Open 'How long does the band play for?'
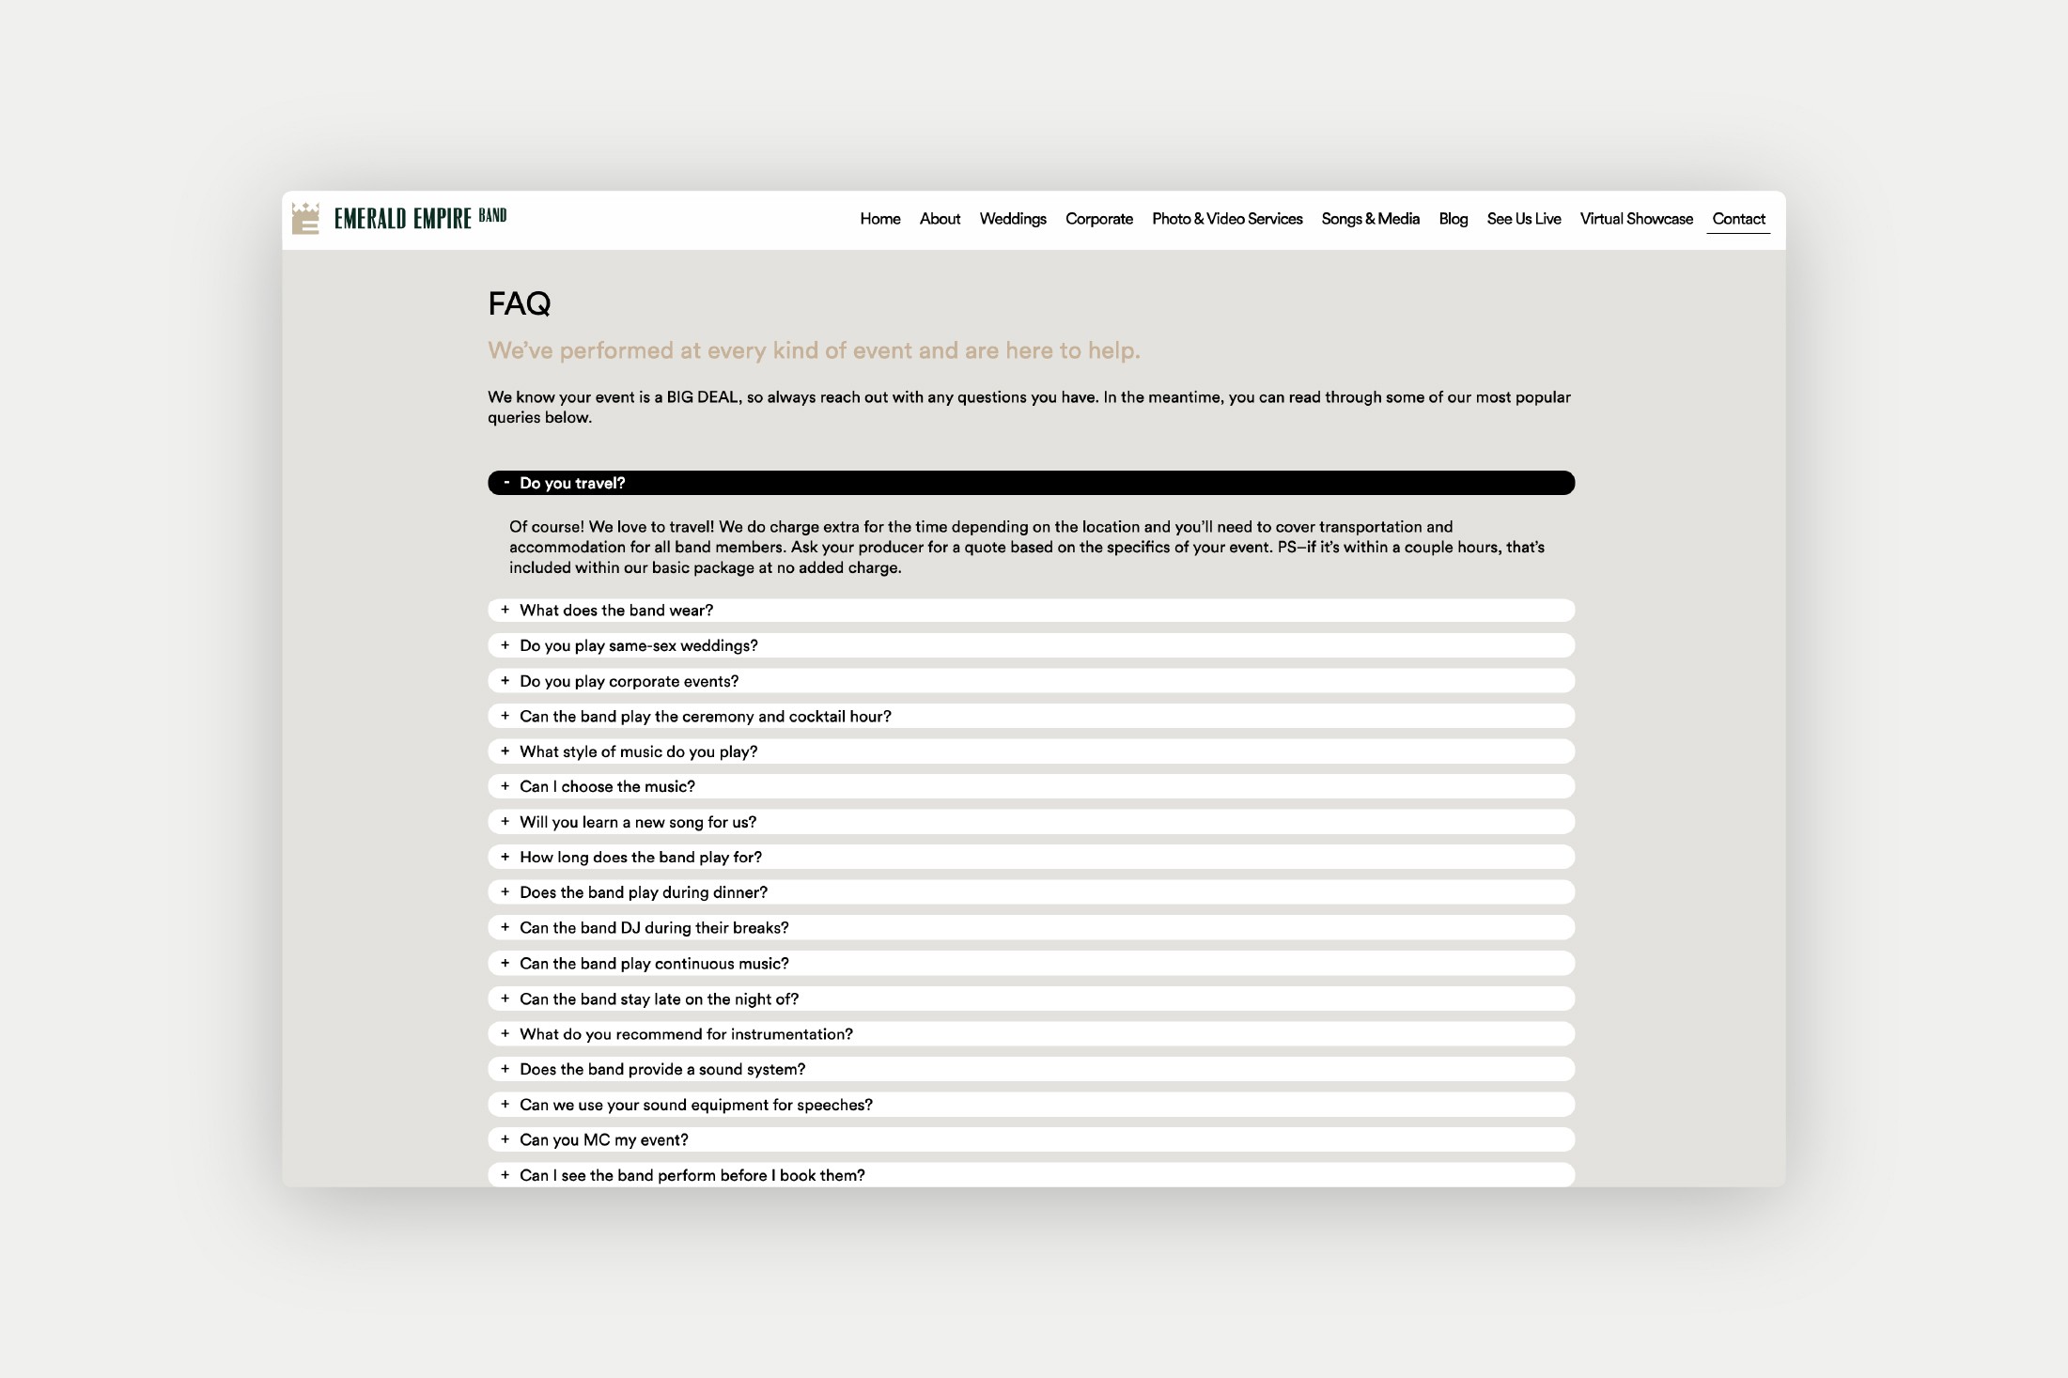This screenshot has height=1378, width=2068. pos(640,858)
